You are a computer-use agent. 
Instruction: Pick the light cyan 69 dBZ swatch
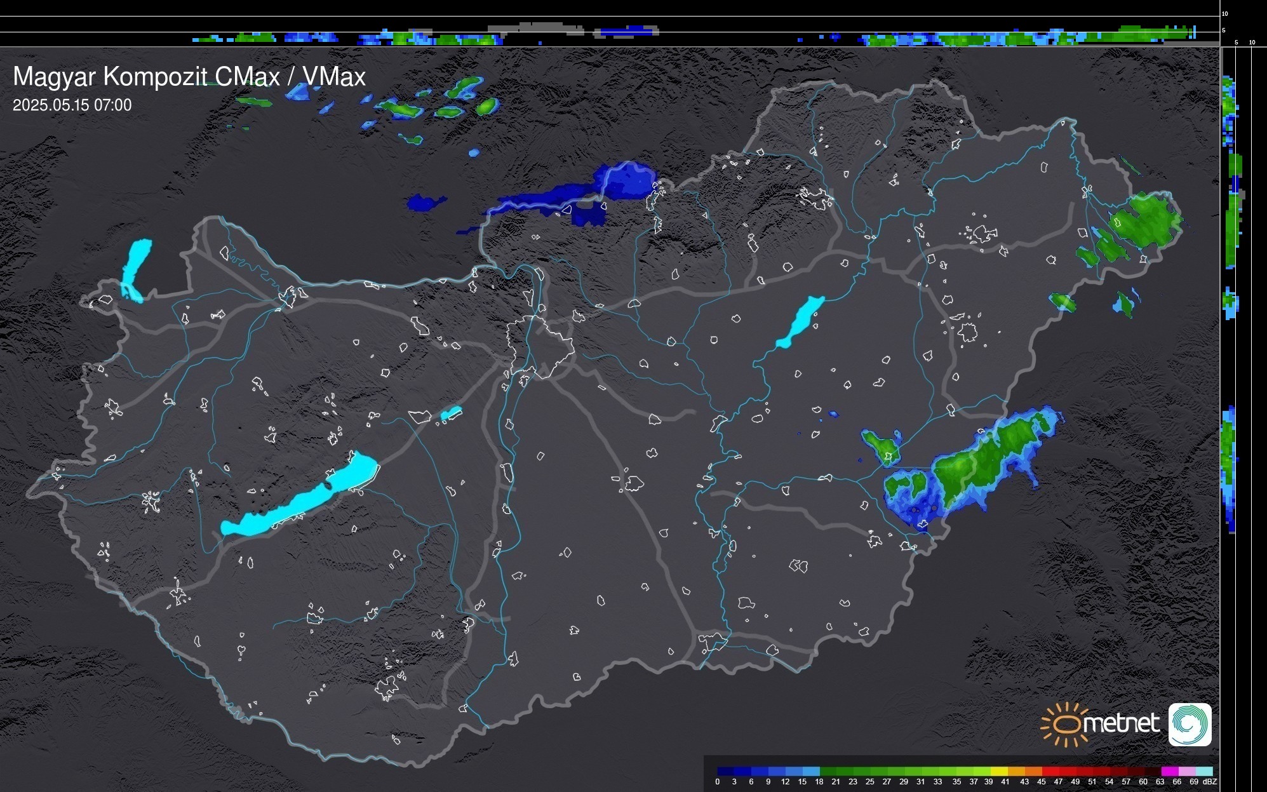pyautogui.click(x=1204, y=771)
